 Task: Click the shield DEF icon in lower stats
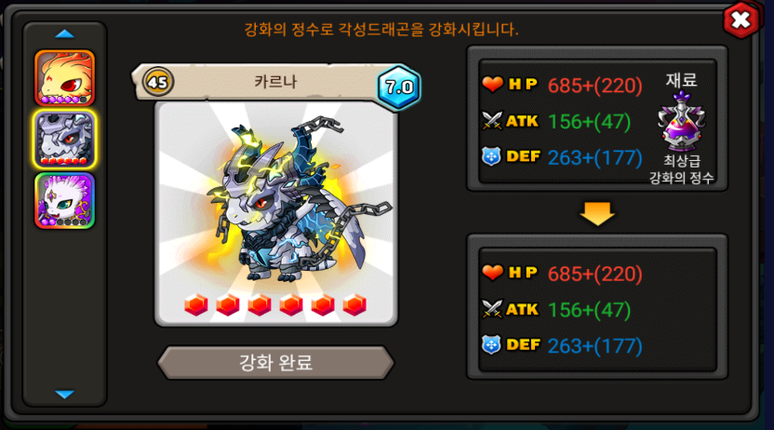point(491,344)
